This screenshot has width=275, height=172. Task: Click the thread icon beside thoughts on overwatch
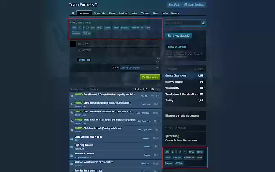(x=72, y=164)
